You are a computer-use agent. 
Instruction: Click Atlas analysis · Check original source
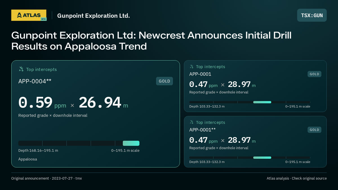[297, 178]
